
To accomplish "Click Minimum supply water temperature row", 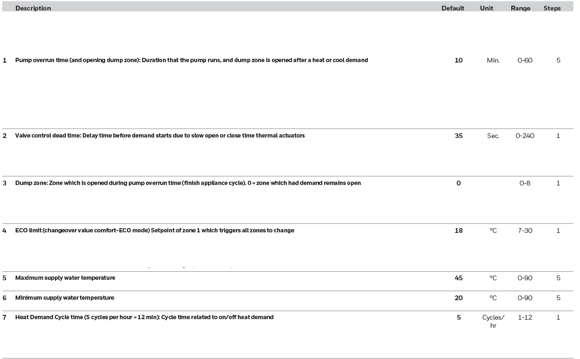I will point(64,298).
